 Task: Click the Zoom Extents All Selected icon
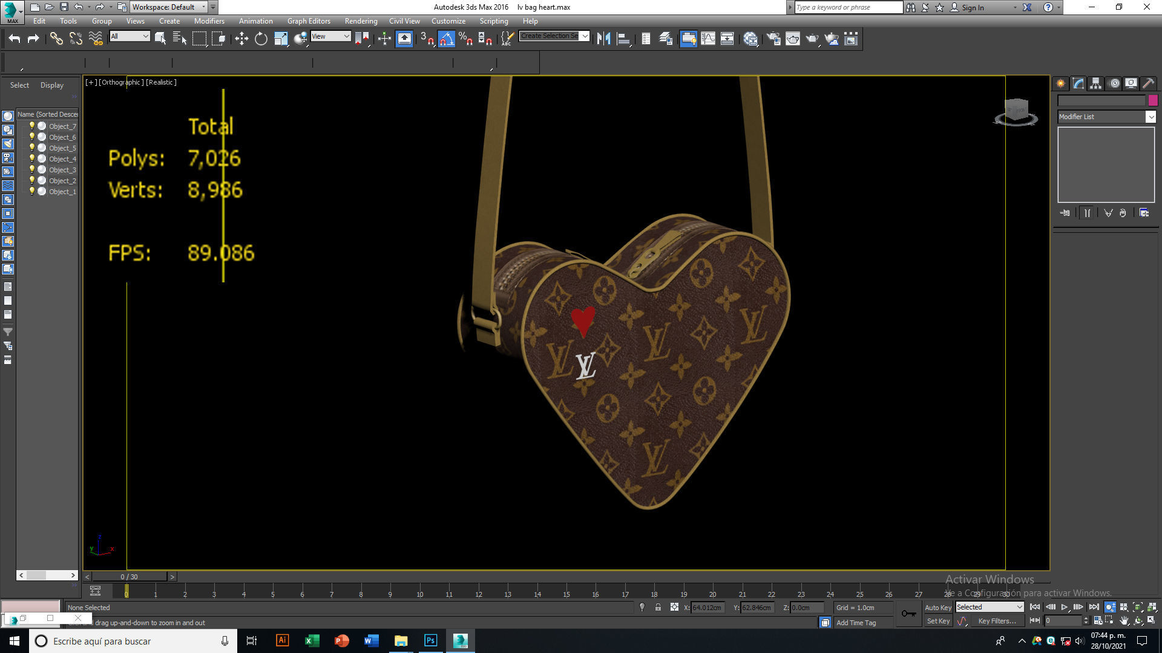[1152, 607]
